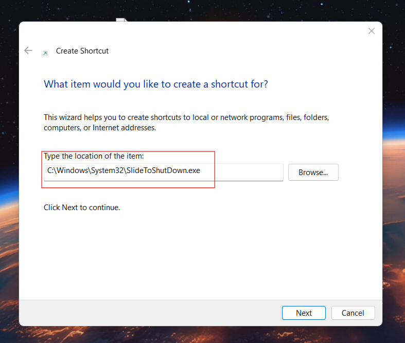The image size is (405, 343).
Task: Click the Create Shortcut title text
Action: tap(82, 51)
